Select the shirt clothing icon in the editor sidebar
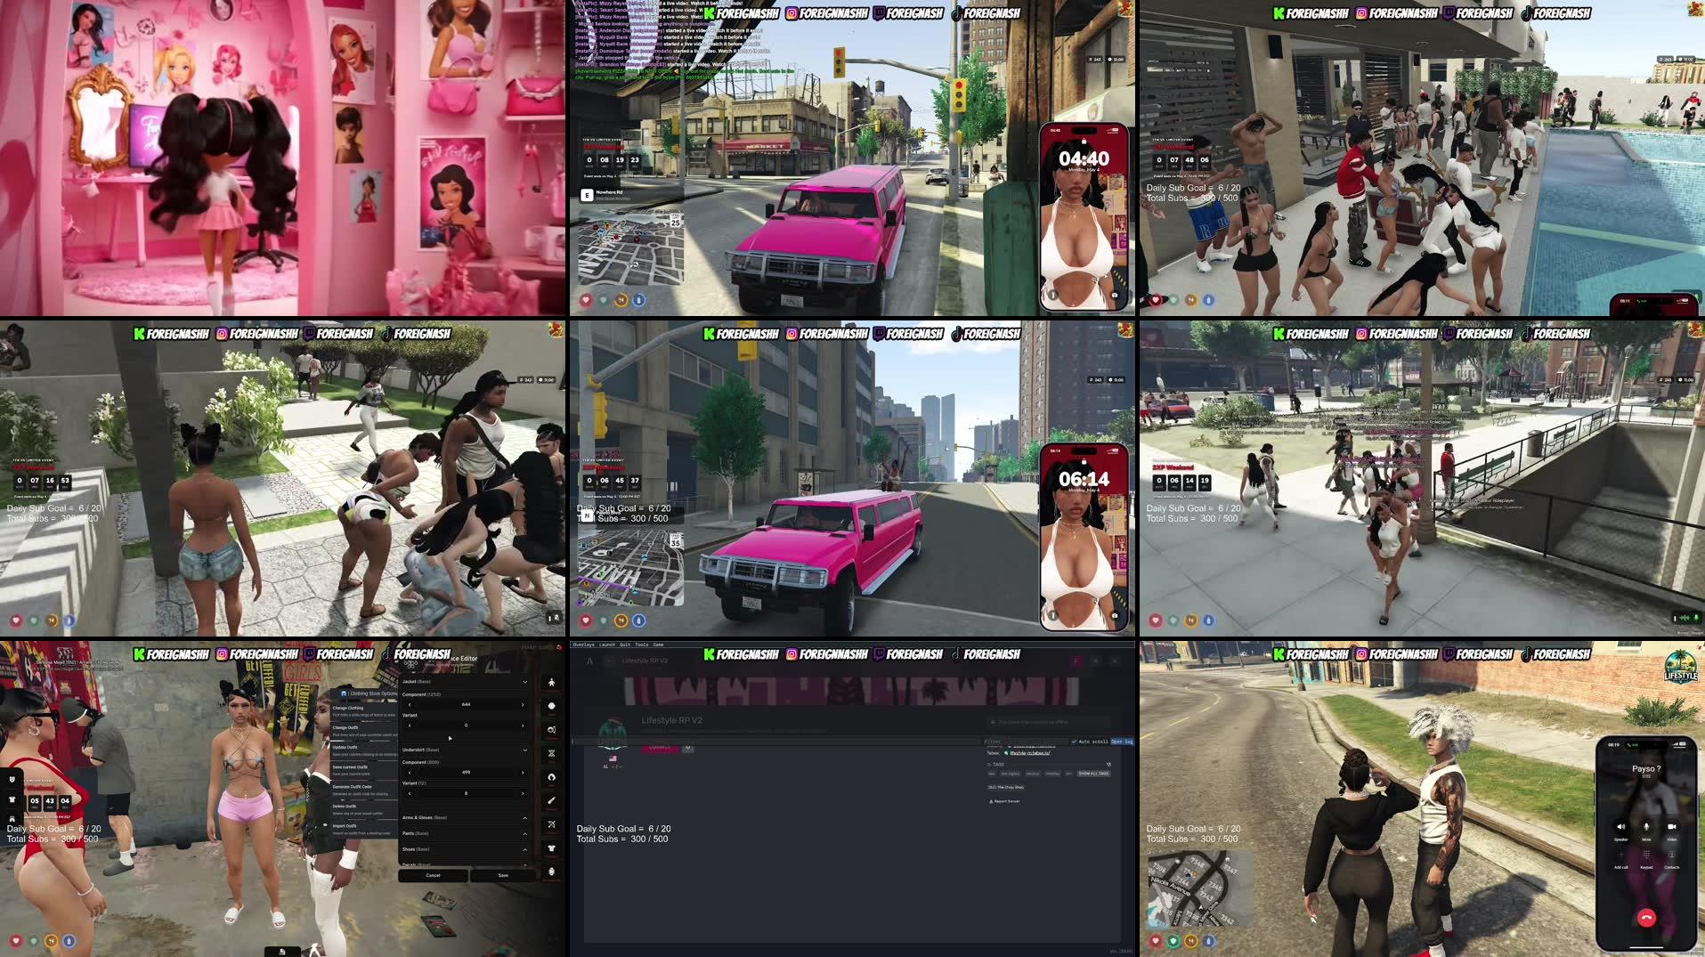Image resolution: width=1705 pixels, height=957 pixels. pyautogui.click(x=551, y=848)
